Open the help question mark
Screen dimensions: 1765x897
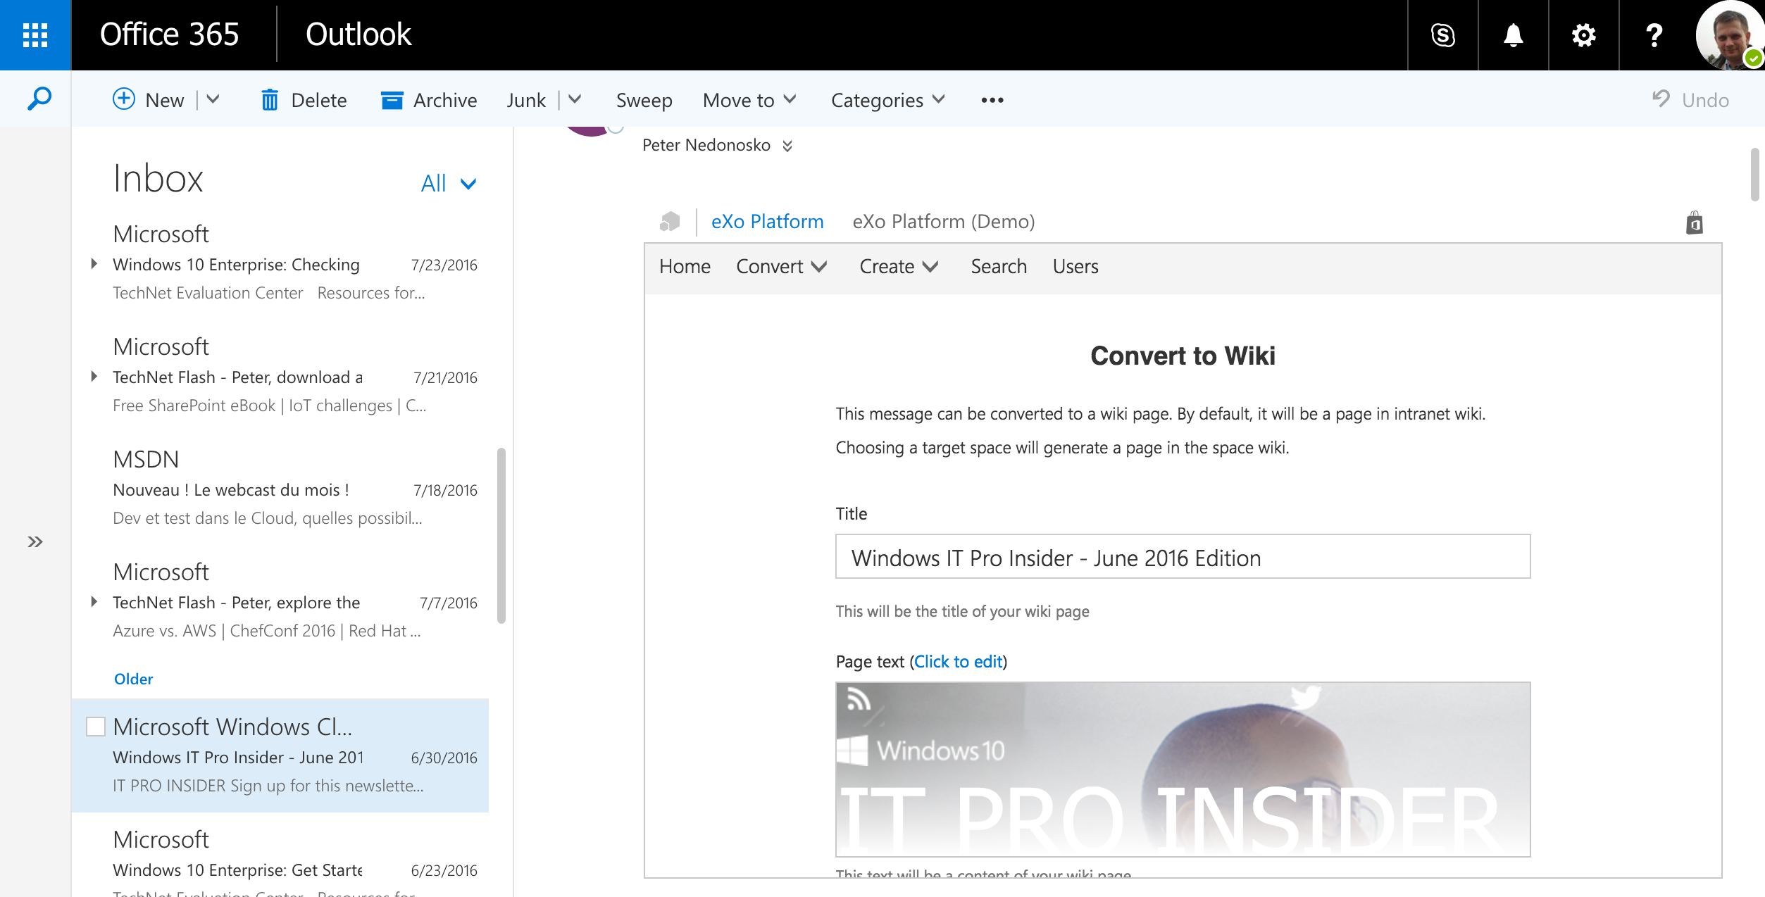[x=1654, y=35]
